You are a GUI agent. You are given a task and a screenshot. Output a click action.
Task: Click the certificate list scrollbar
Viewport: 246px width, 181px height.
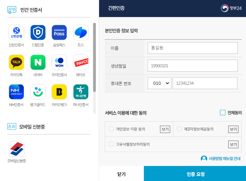[94, 57]
